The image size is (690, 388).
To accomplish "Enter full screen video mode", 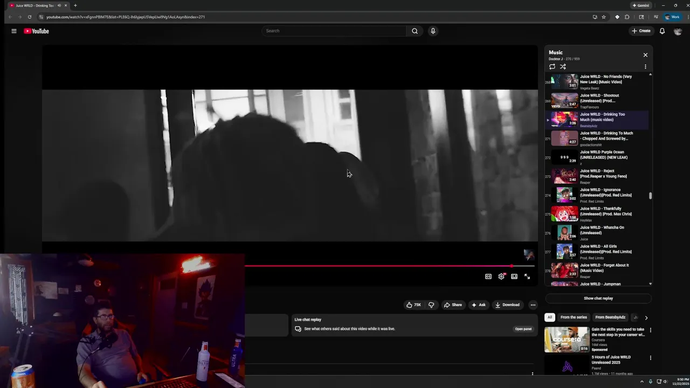I will click(x=527, y=276).
